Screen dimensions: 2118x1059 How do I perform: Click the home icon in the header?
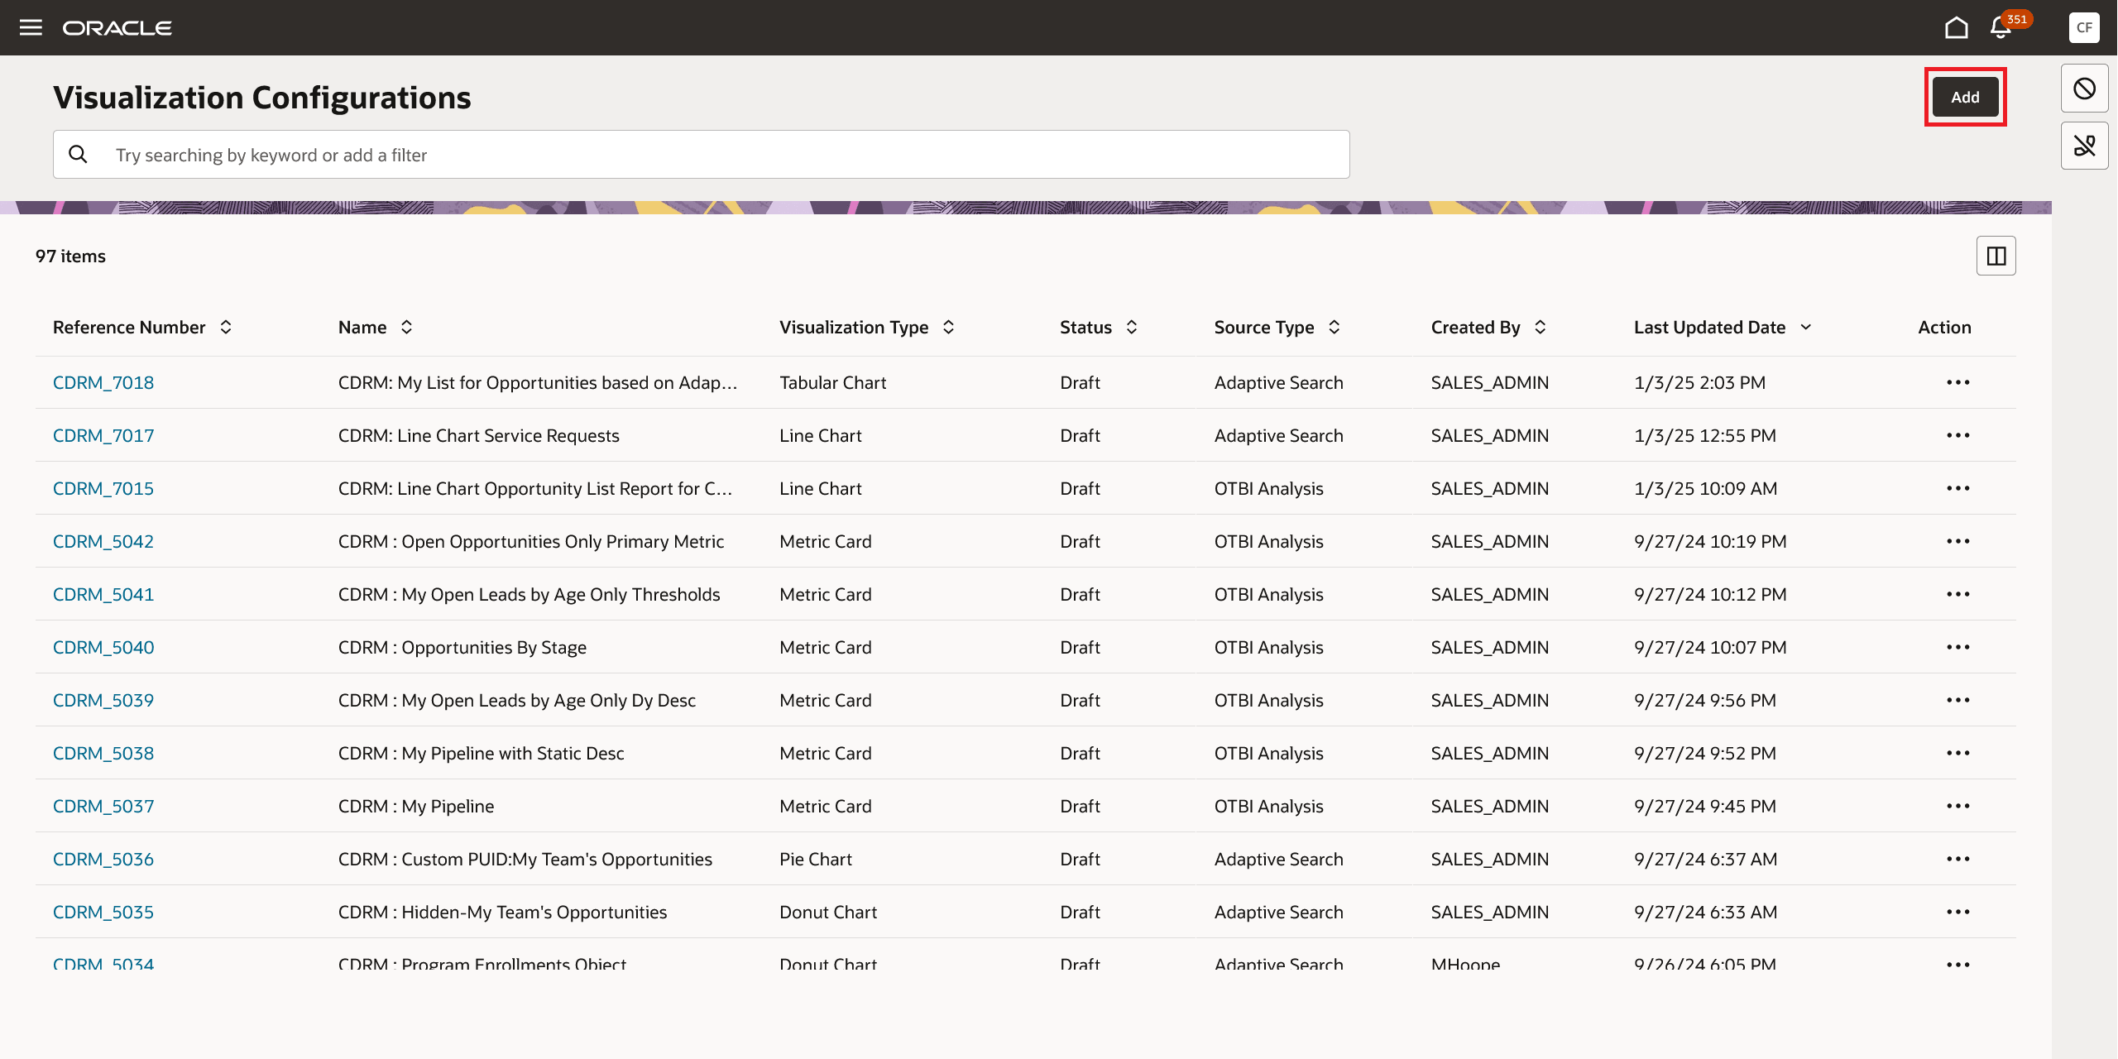coord(1957,26)
